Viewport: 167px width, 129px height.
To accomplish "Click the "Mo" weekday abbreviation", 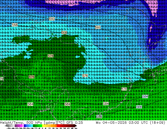I will pyautogui.click(x=98, y=123).
